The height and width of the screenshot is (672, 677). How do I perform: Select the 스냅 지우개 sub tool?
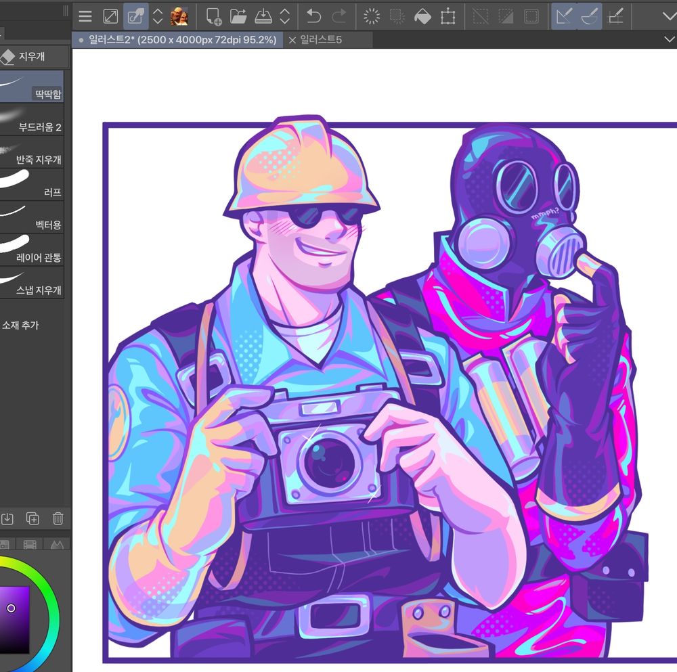[32, 282]
